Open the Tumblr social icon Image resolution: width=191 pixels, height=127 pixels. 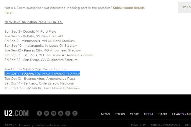pyautogui.click(x=75, y=113)
